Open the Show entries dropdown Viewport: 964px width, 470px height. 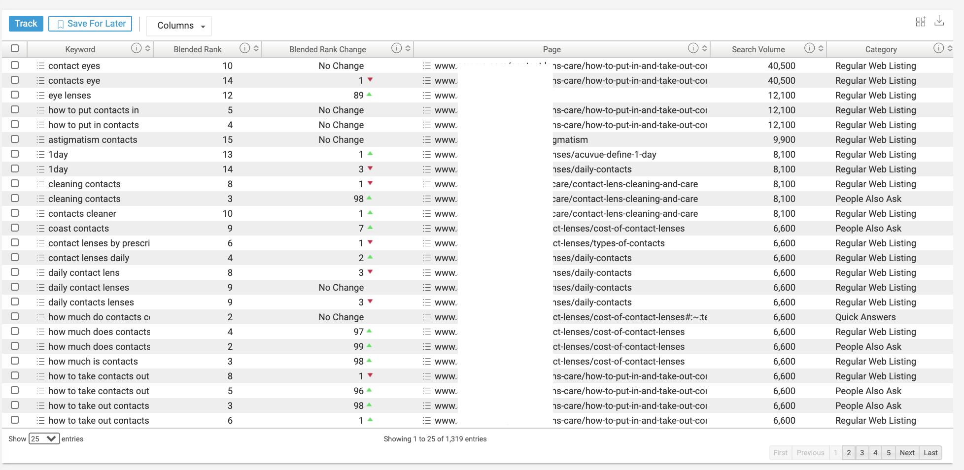coord(44,438)
